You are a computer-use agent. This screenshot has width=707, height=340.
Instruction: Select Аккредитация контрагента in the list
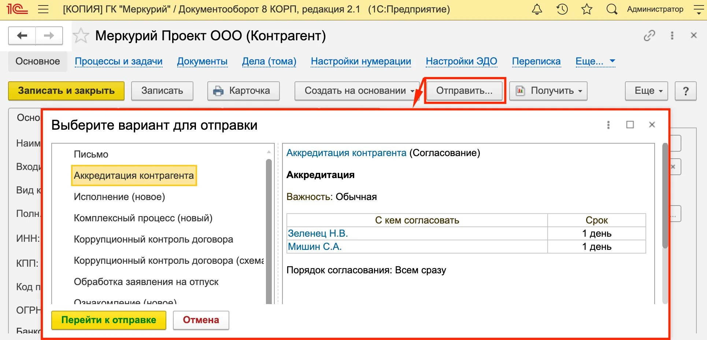(x=134, y=175)
